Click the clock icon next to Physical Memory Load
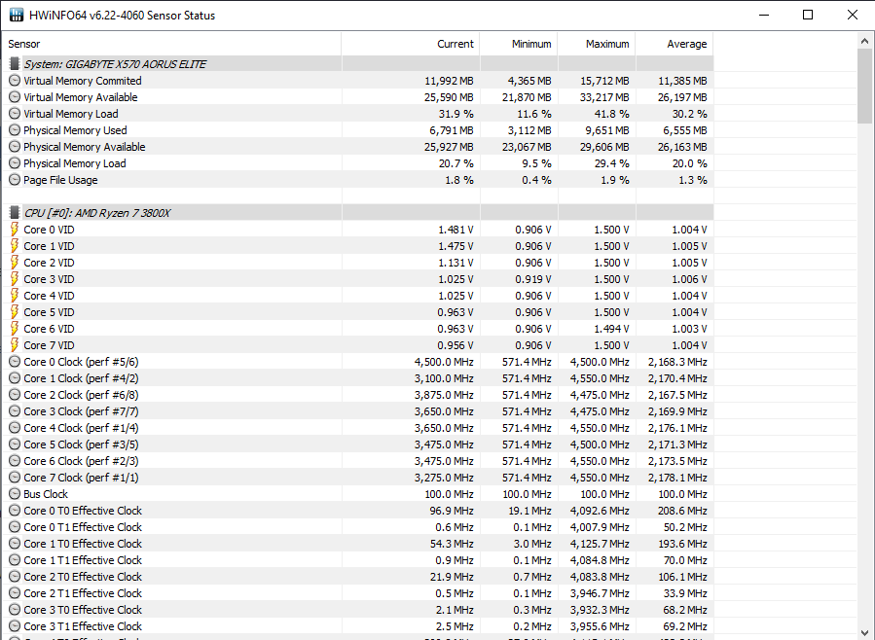The image size is (875, 640). 15,163
